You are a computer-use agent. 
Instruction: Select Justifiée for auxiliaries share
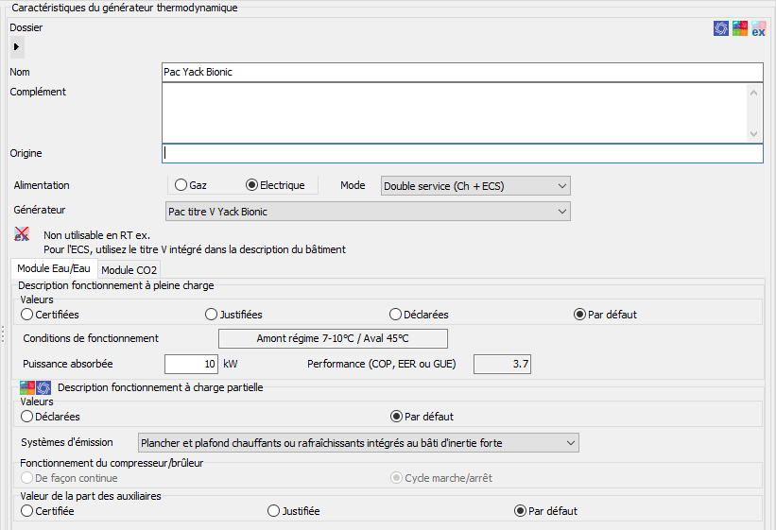274,511
